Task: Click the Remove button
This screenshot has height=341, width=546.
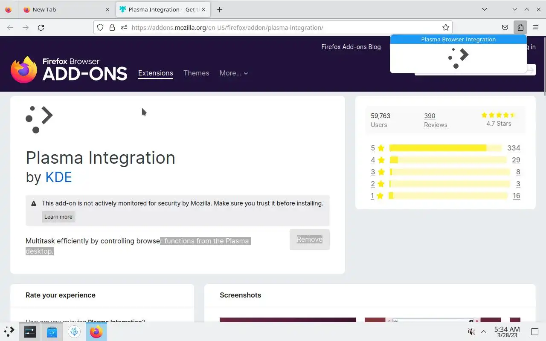Action: [310, 240]
